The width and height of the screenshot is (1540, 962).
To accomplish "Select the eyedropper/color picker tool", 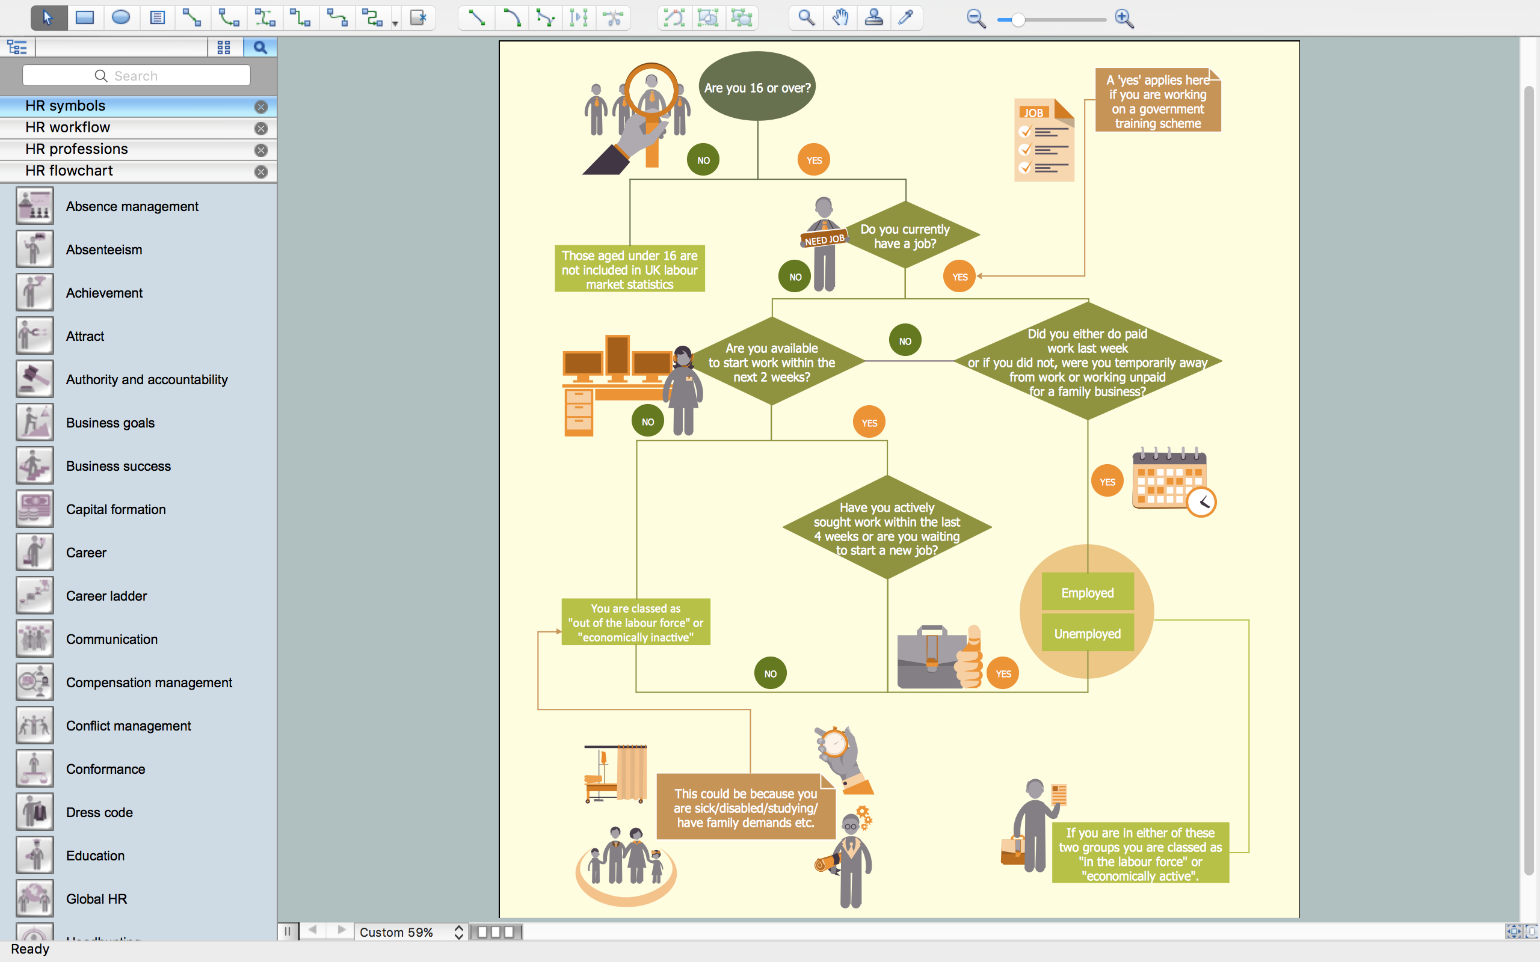I will [909, 17].
